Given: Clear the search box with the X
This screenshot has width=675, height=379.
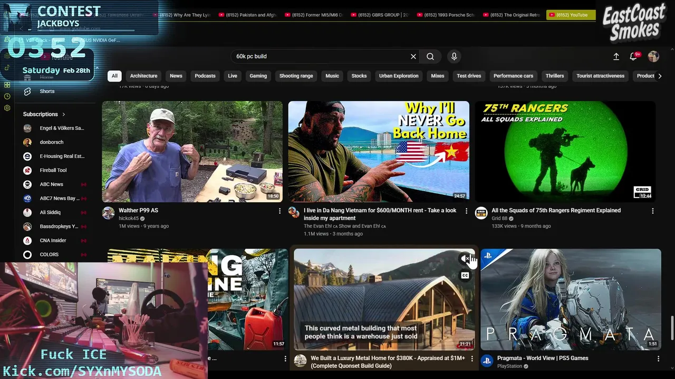Looking at the screenshot, I should [413, 56].
